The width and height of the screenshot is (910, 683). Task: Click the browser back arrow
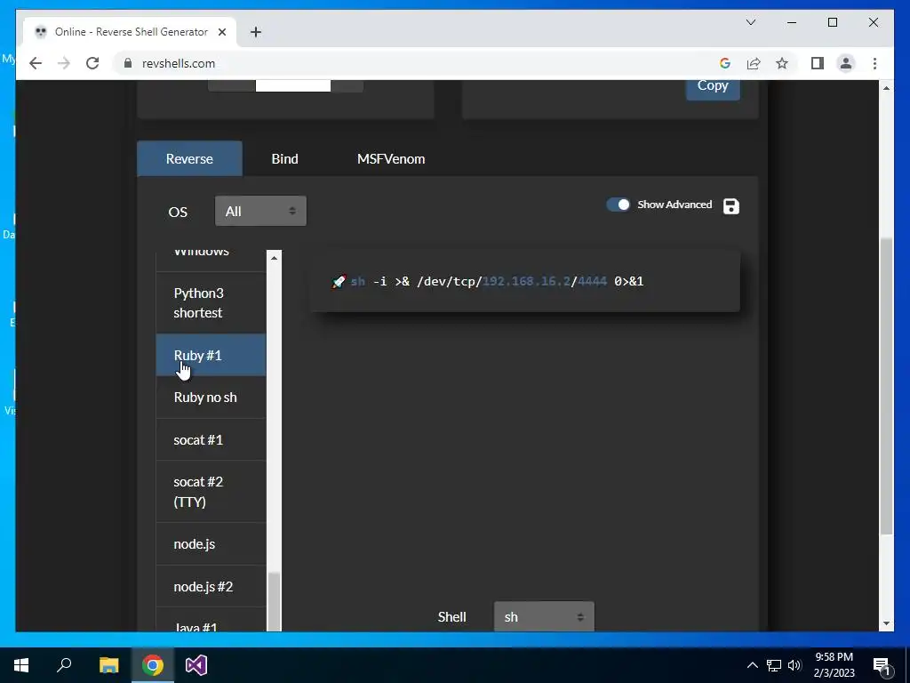(36, 63)
